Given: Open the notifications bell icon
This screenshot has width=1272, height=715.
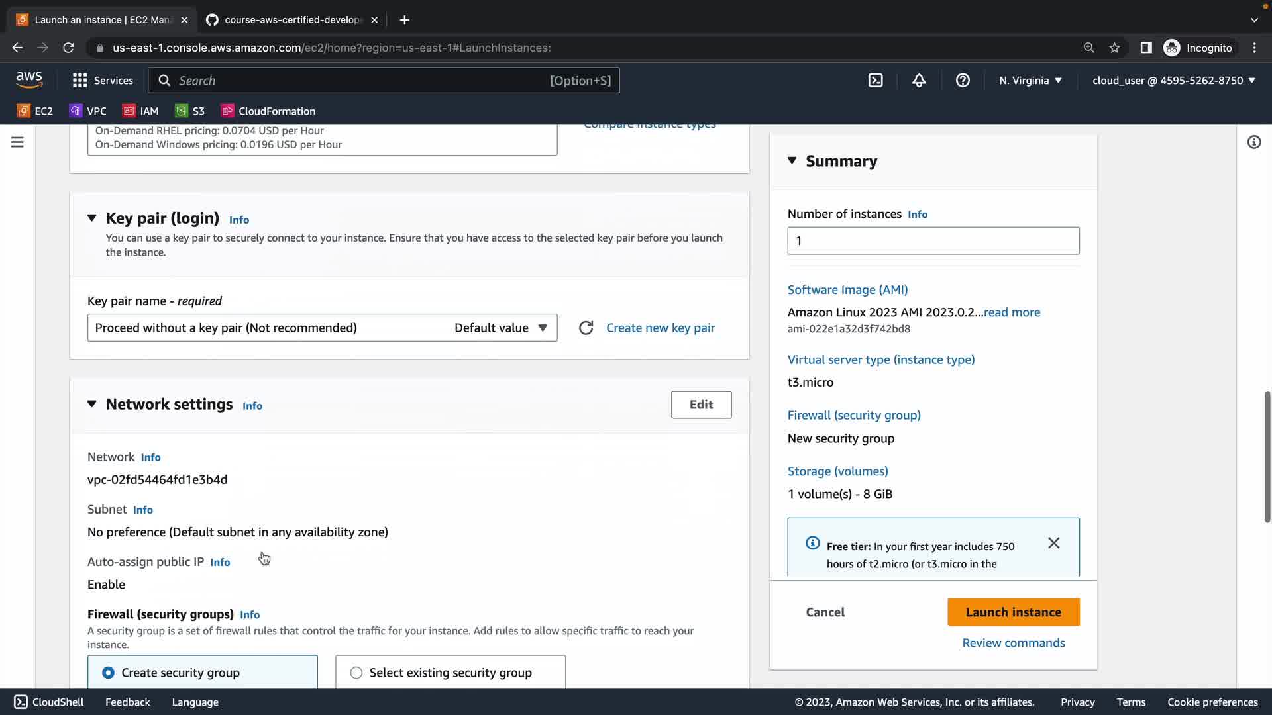Looking at the screenshot, I should coord(919,81).
